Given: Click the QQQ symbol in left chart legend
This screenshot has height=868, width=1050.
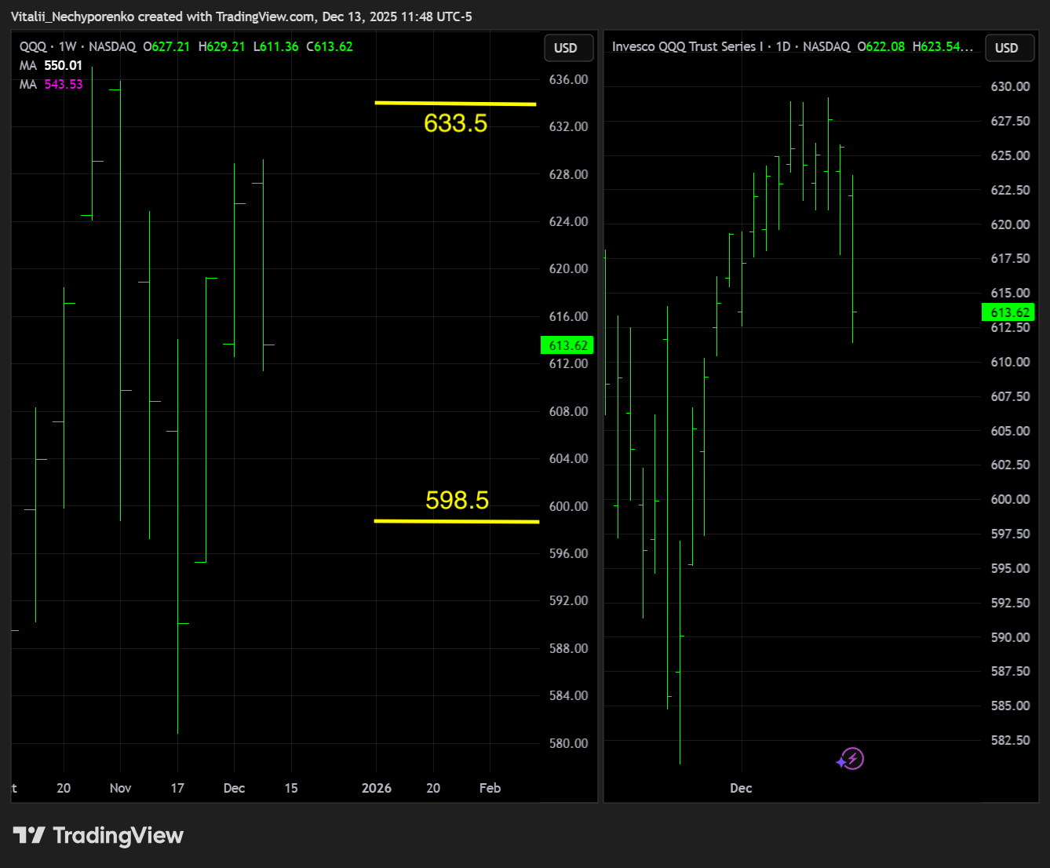Looking at the screenshot, I should (x=33, y=47).
